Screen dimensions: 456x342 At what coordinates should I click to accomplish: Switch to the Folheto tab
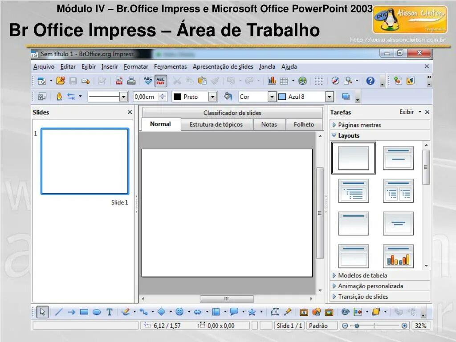(304, 125)
